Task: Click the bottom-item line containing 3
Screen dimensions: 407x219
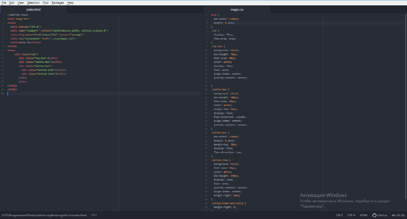Action: click(44, 70)
